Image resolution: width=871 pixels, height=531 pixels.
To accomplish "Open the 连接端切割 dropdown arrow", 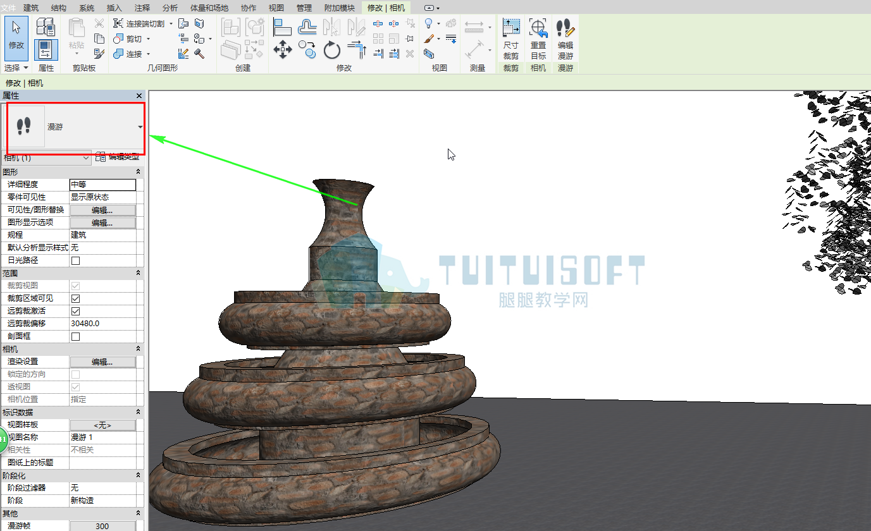I will 171,23.
